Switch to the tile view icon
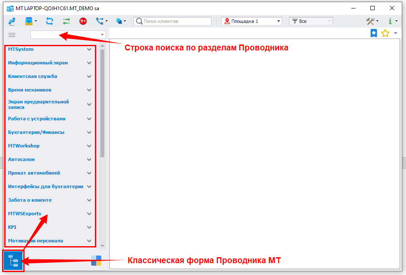Image resolution: width=406 pixels, height=275 pixels. point(96,261)
